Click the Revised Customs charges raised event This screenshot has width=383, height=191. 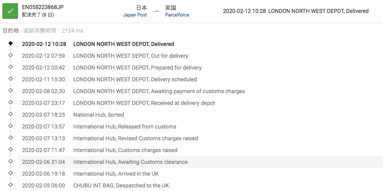coord(135,138)
